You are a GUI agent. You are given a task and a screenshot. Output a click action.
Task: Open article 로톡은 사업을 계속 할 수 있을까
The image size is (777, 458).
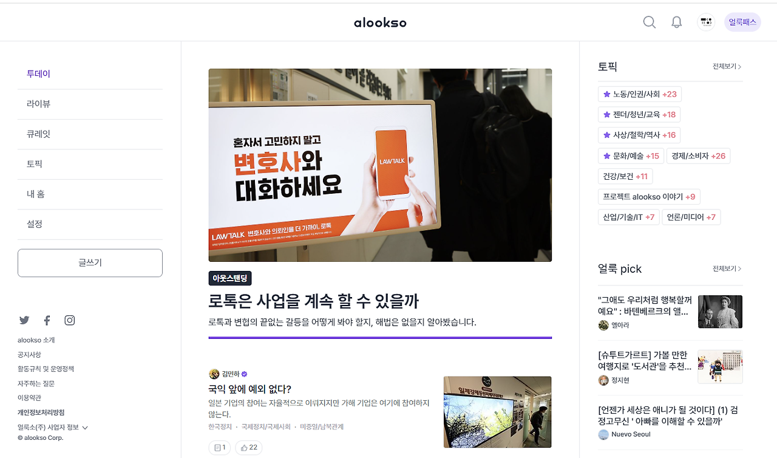click(314, 301)
